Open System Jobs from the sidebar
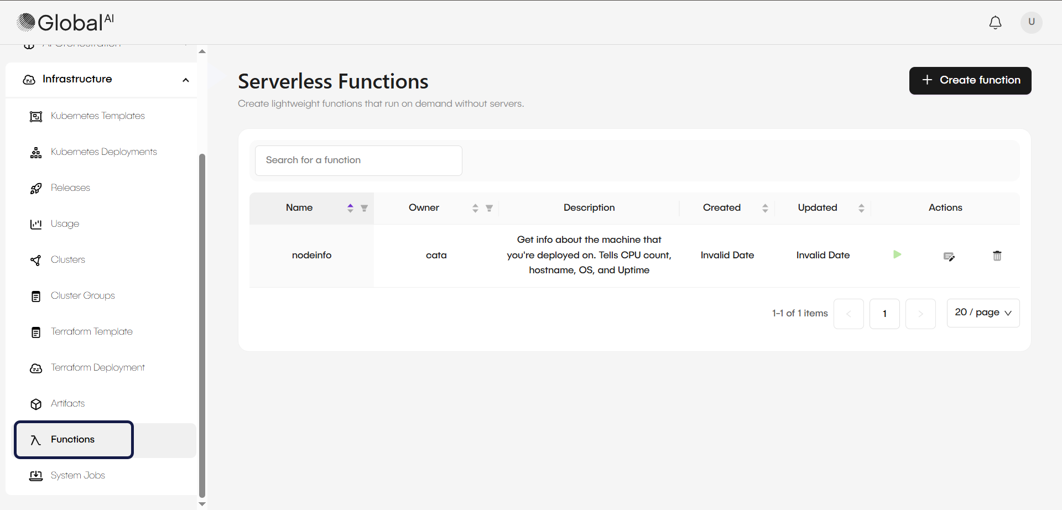The height and width of the screenshot is (510, 1062). click(x=77, y=475)
